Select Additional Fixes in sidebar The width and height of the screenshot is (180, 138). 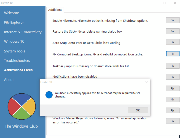[18, 70]
